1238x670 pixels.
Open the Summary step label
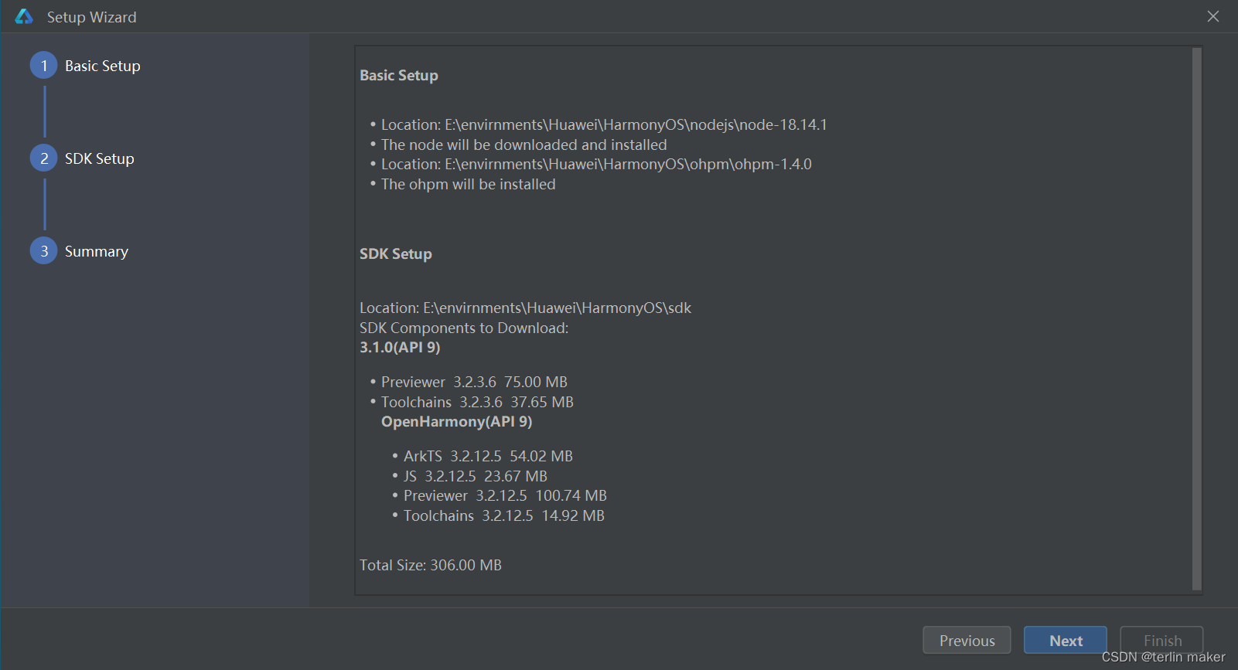pos(97,251)
